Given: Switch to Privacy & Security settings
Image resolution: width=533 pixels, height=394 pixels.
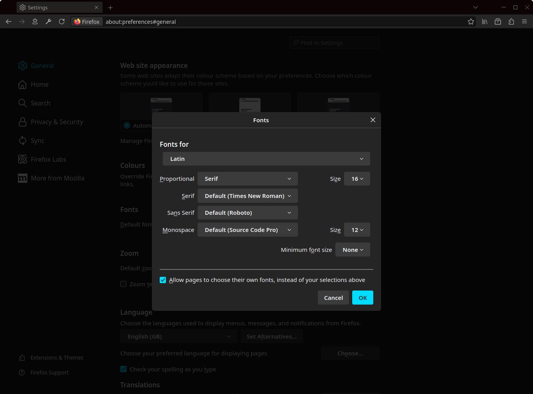Looking at the screenshot, I should [57, 122].
